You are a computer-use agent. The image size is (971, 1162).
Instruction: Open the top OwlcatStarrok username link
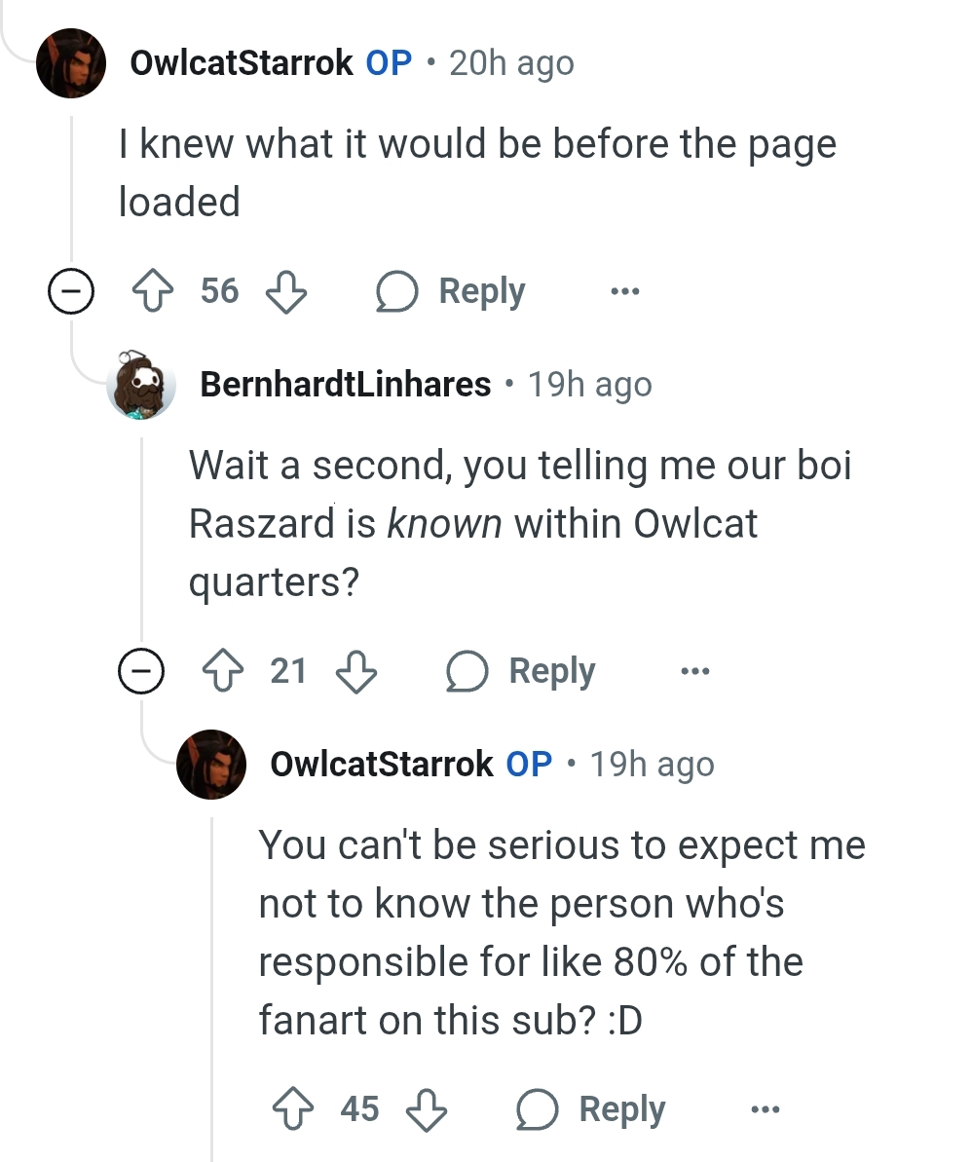point(241,63)
